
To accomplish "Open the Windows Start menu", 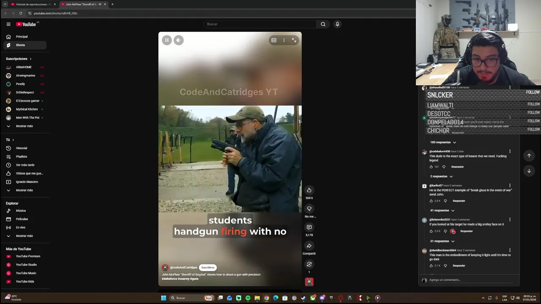I will point(164,298).
